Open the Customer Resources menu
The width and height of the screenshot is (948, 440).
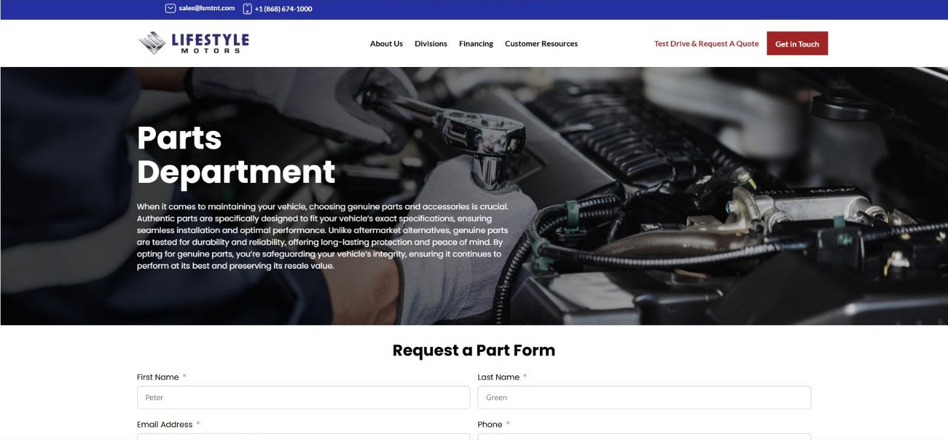click(541, 43)
